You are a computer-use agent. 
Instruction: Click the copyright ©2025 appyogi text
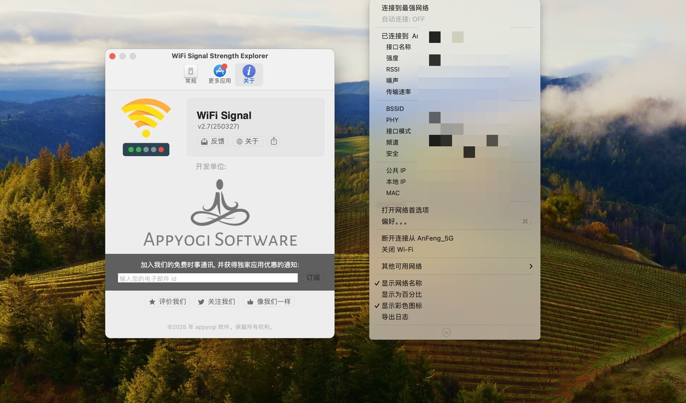(x=221, y=327)
